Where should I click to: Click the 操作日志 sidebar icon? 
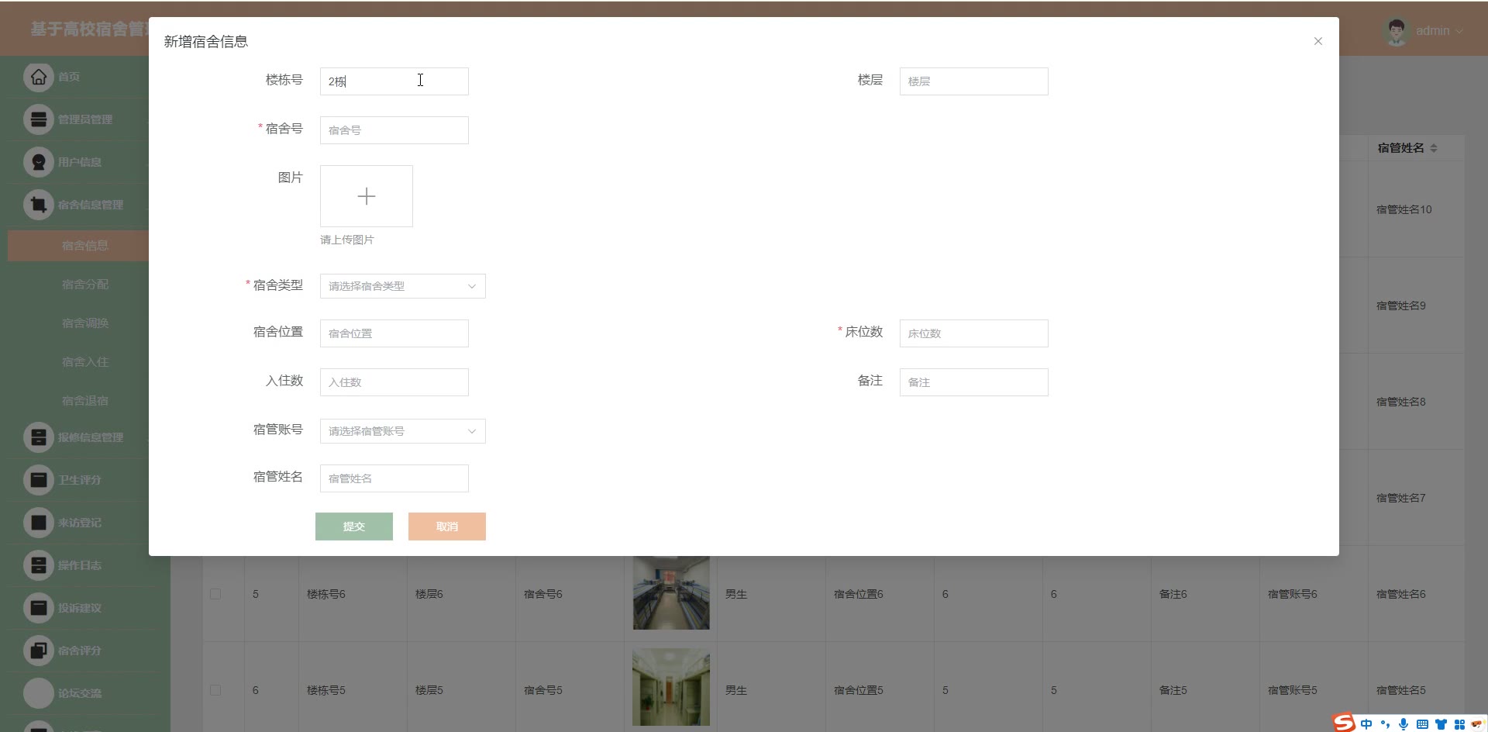click(38, 565)
